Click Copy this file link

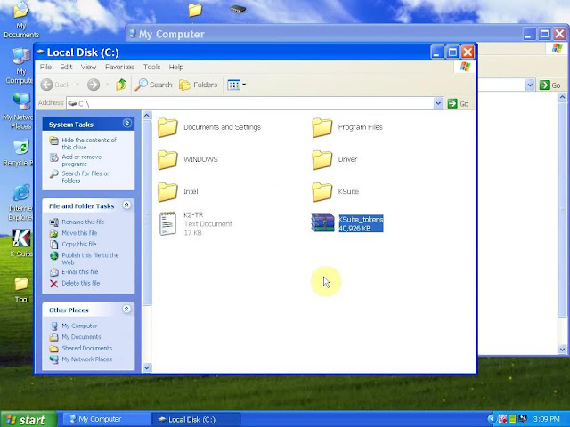79,245
